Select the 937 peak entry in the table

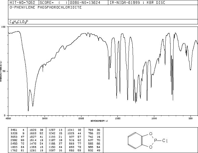click(x=76, y=137)
